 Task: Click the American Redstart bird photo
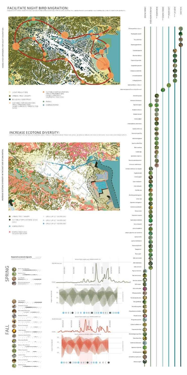tap(14, 360)
